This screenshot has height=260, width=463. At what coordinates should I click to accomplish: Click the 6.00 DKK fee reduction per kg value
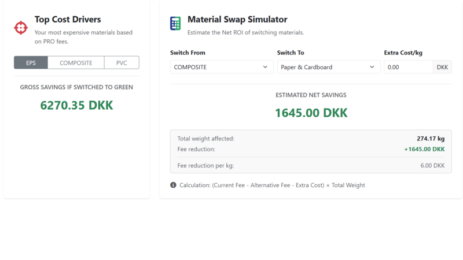(431, 165)
